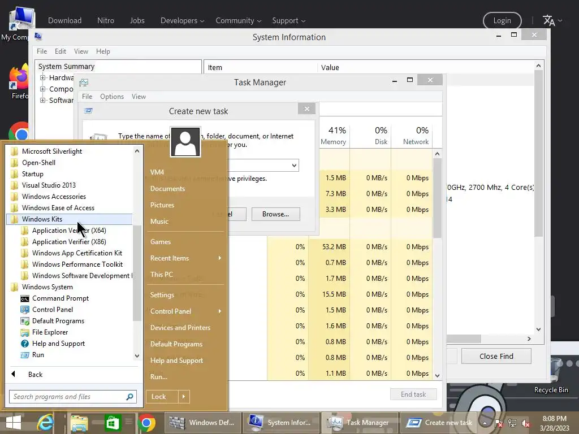
Task: Open Default Programs in programs list
Action: coord(58,321)
